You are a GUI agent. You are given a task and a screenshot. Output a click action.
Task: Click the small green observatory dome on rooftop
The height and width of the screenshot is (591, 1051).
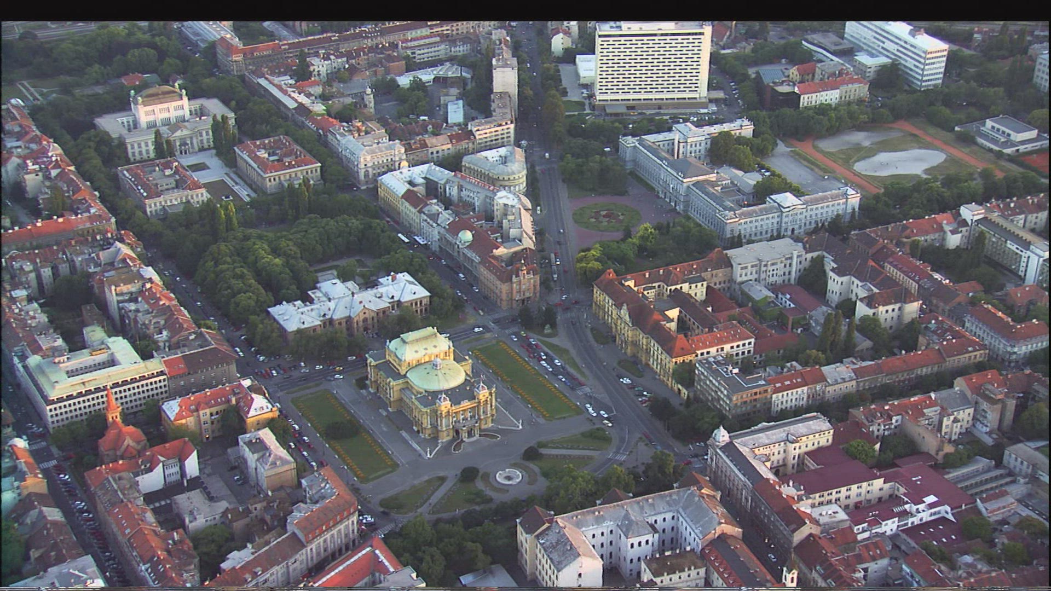[x=465, y=236]
